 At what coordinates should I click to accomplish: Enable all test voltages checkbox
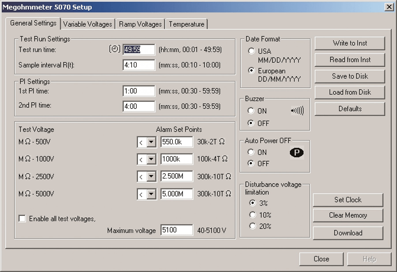[x=22, y=219]
